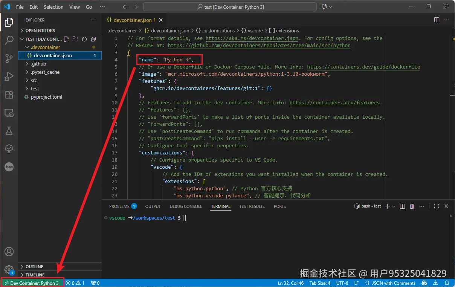The height and width of the screenshot is (287, 455).
Task: Click Copilot status icon in status bar
Action: coord(424,283)
